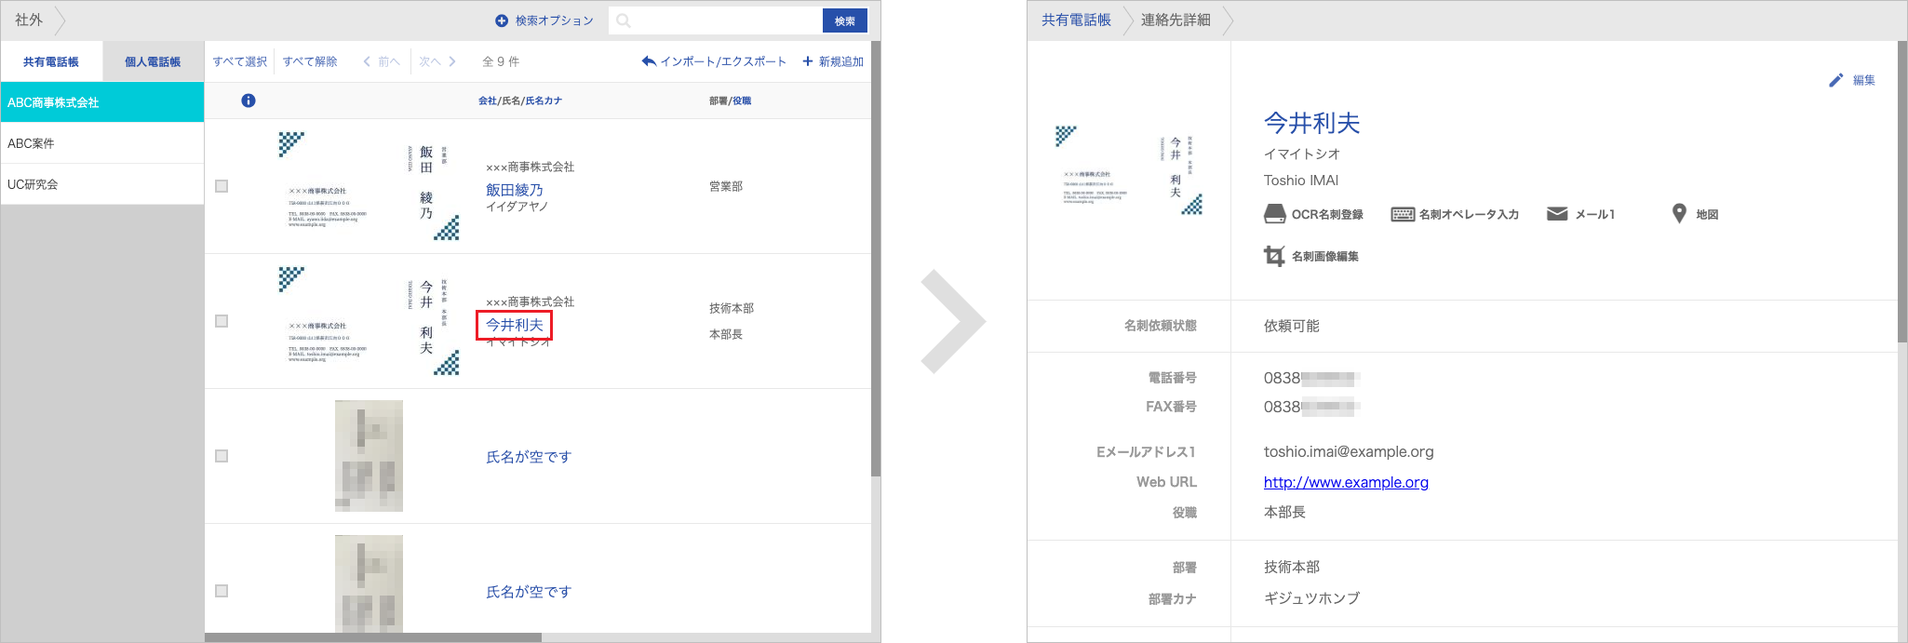Tick the checkbox for 今井利夫 row
The width and height of the screenshot is (1908, 643).
click(x=222, y=321)
